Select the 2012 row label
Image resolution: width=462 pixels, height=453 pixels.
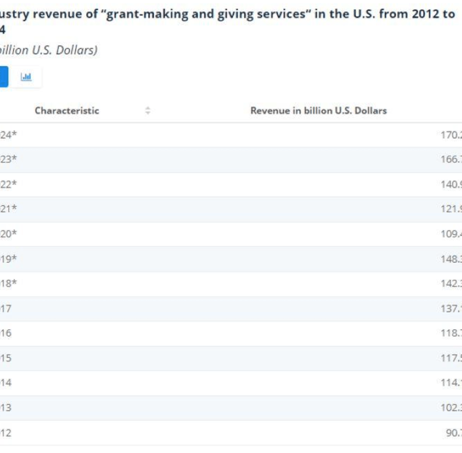coord(6,433)
